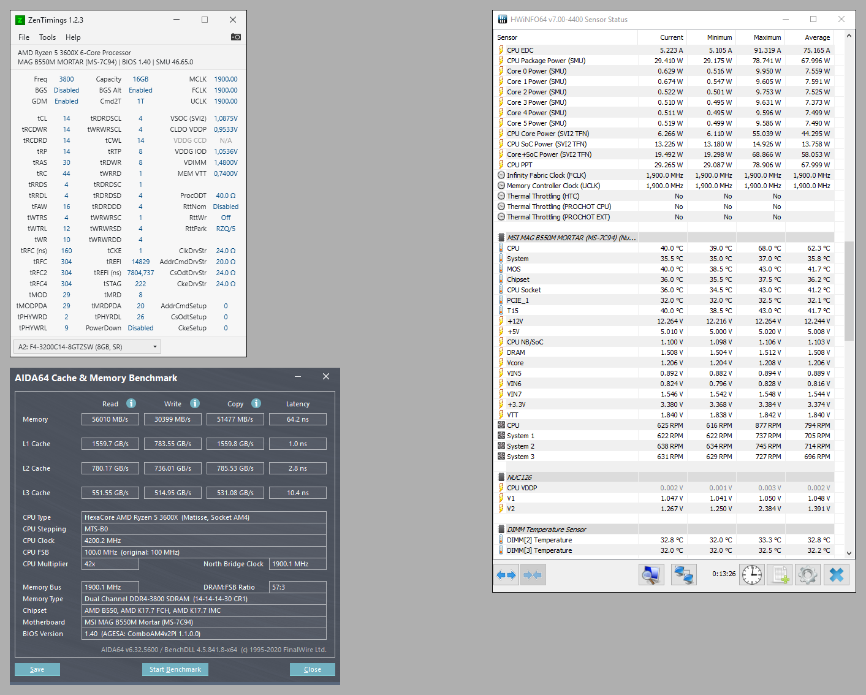
Task: Click fan icon of System 1 row
Action: pos(501,436)
